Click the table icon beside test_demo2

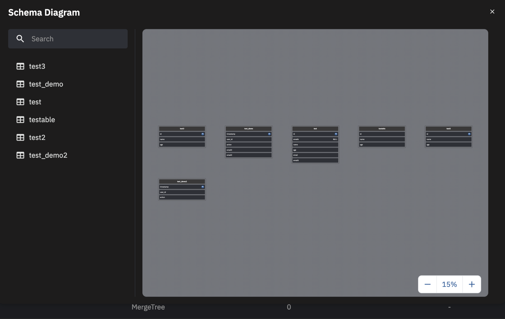point(20,155)
